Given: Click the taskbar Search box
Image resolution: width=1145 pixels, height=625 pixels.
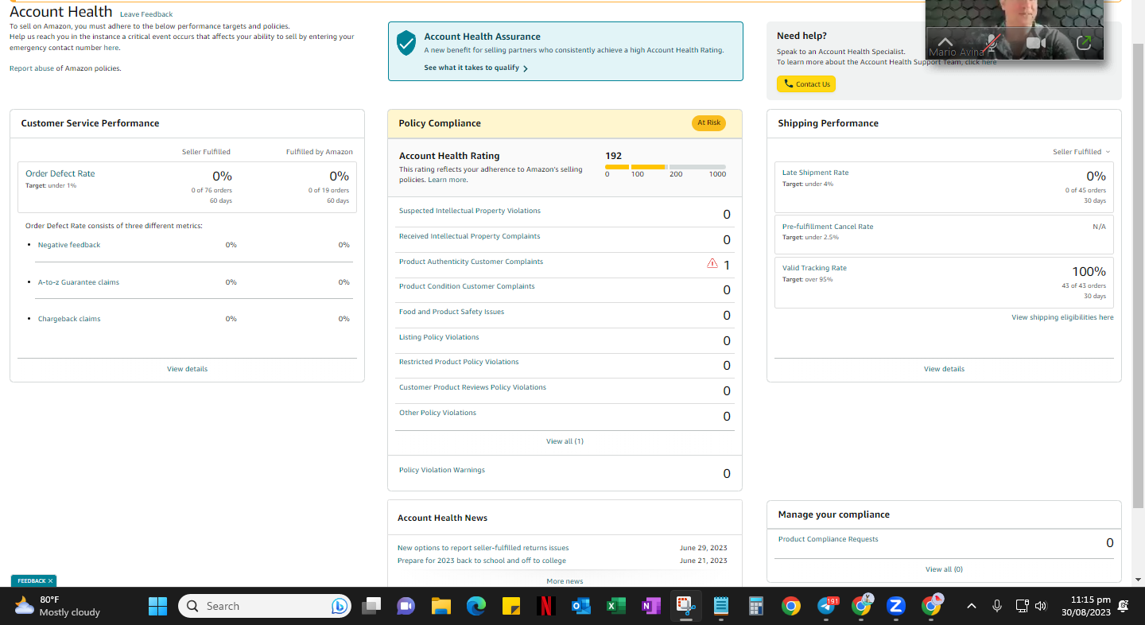Looking at the screenshot, I should click(266, 606).
